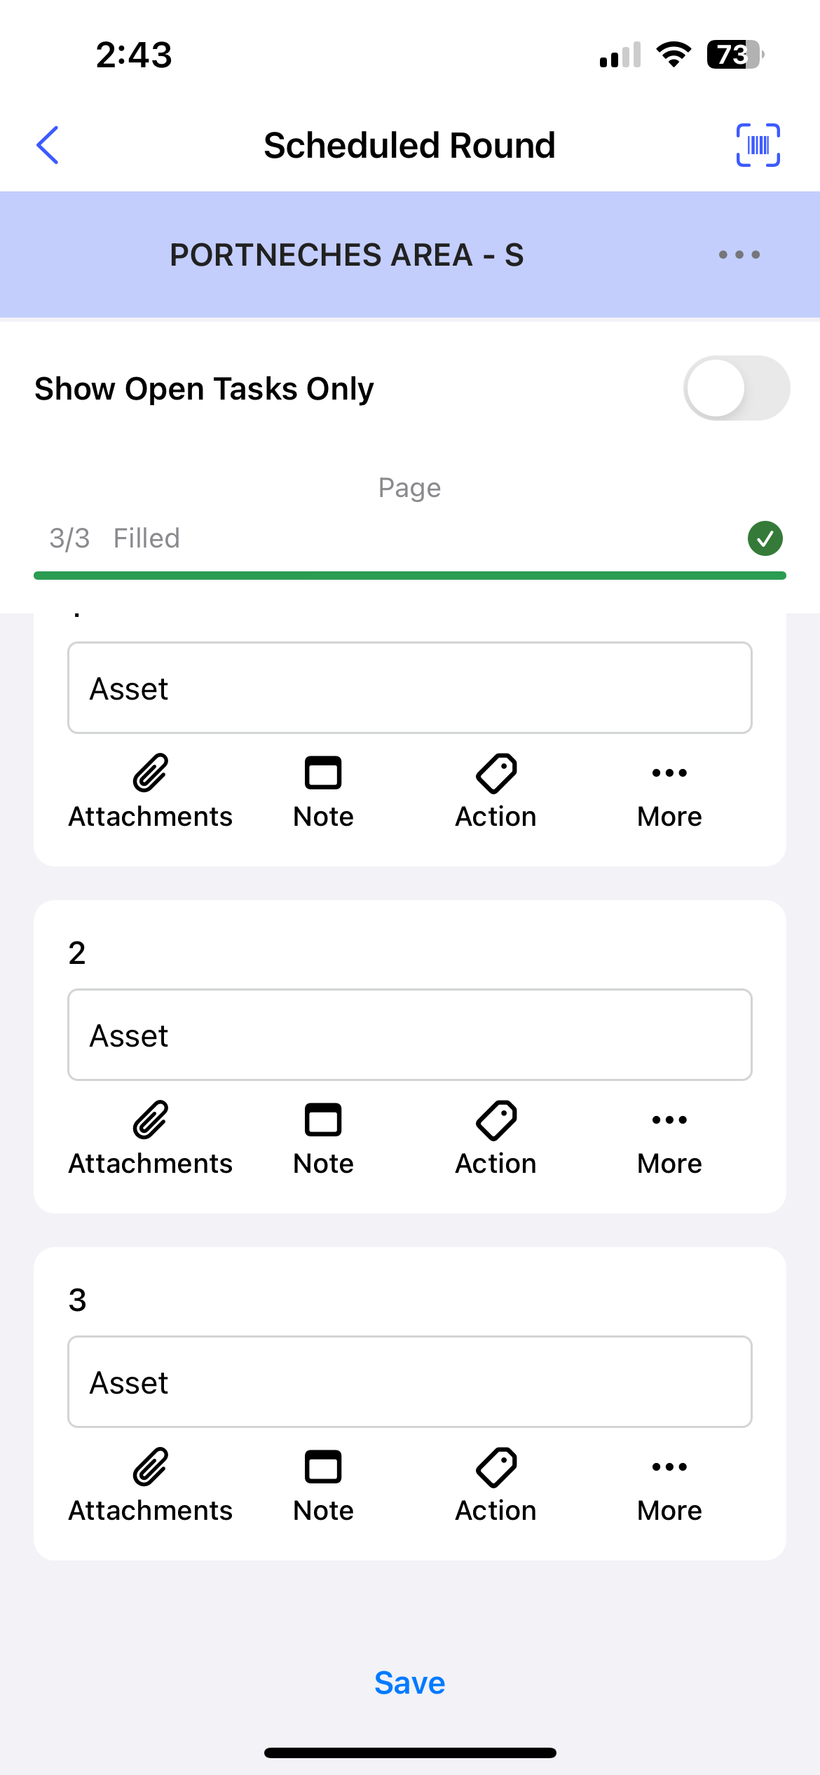Open the barcode scanner
Image resolution: width=820 pixels, height=1775 pixels.
[x=758, y=145]
